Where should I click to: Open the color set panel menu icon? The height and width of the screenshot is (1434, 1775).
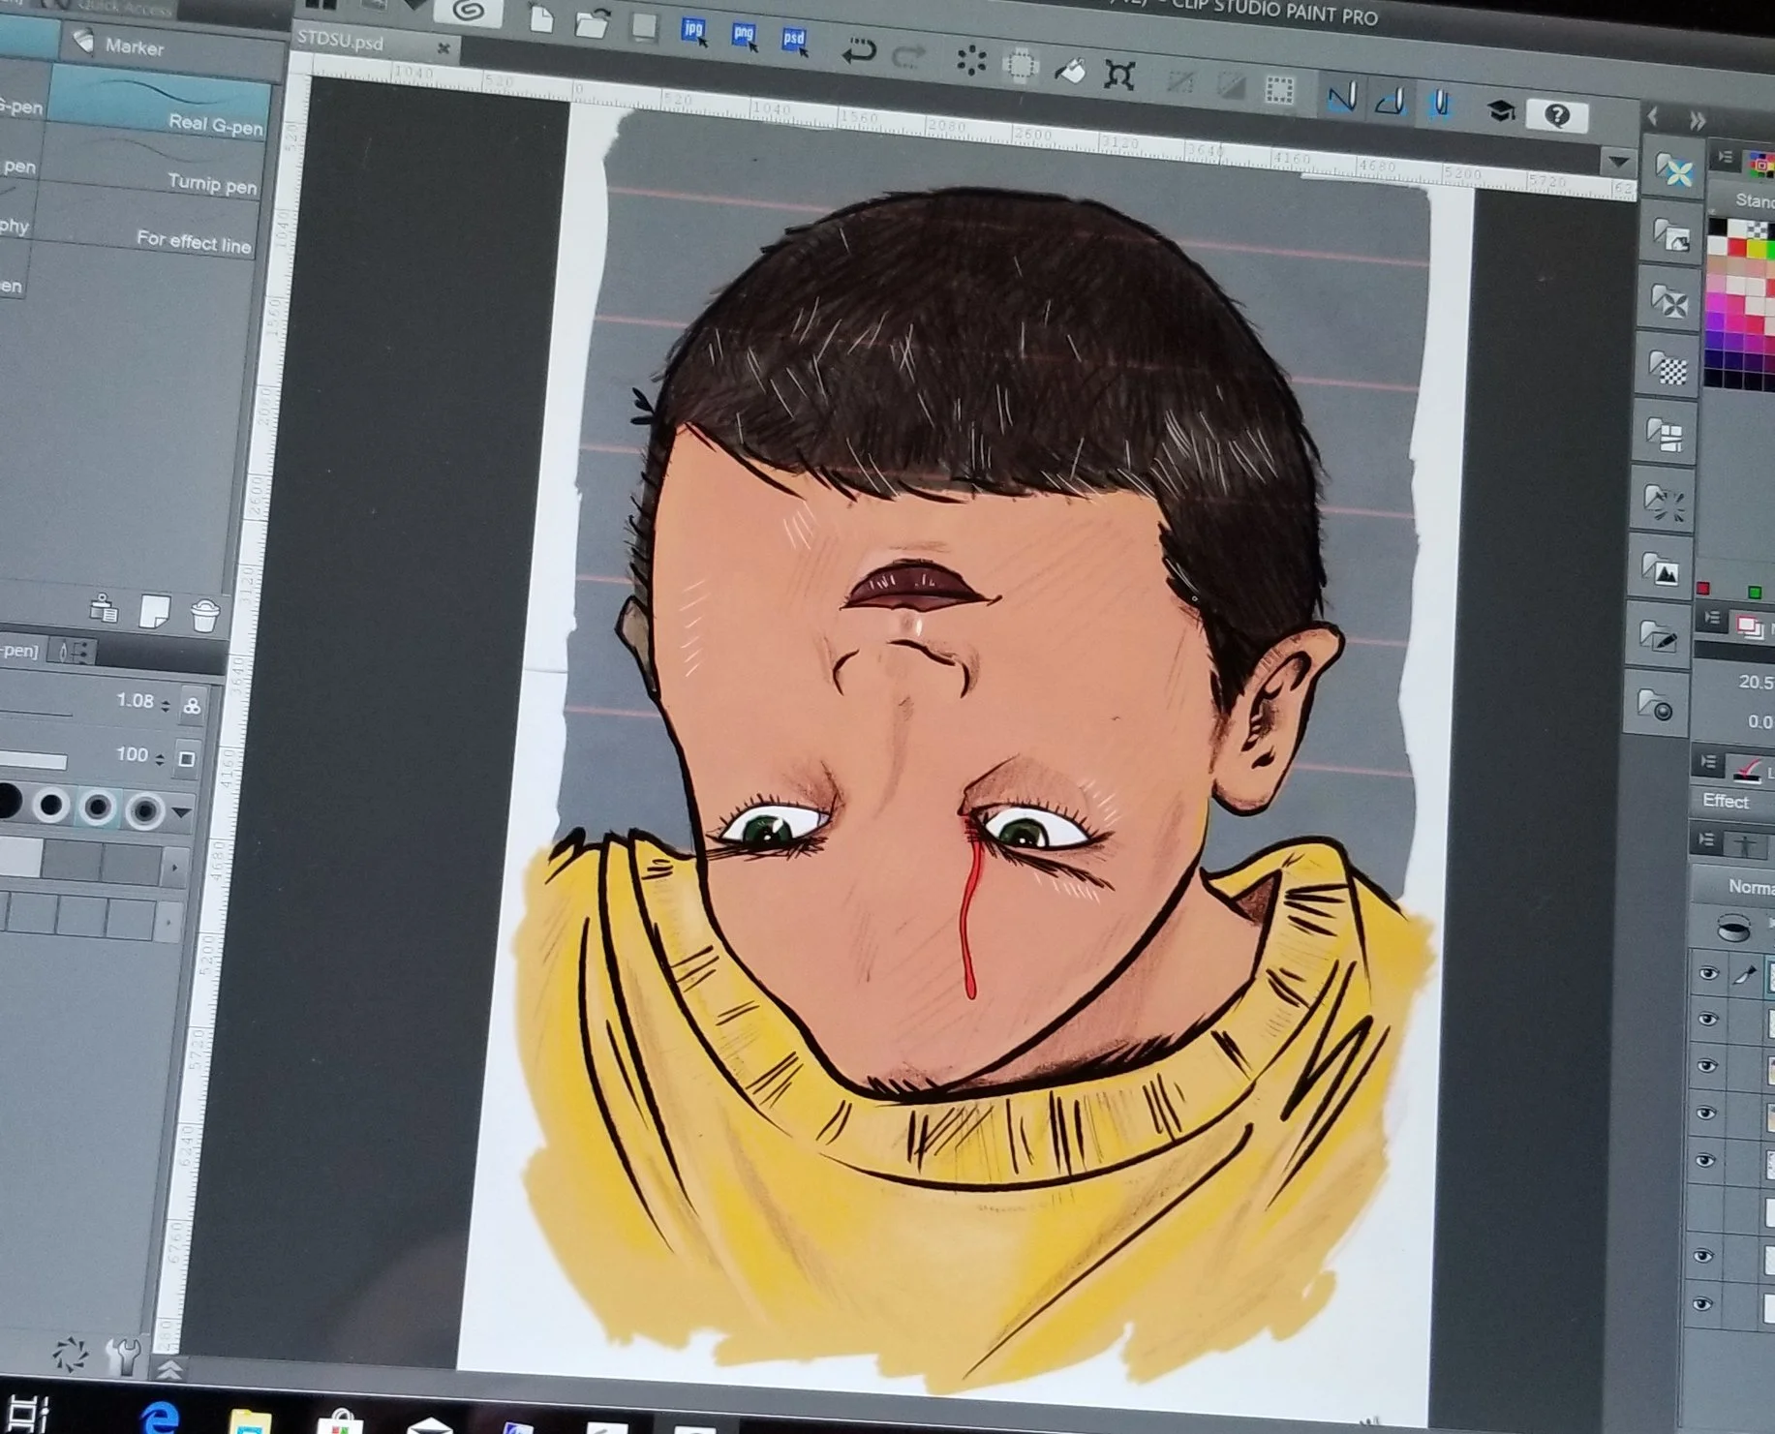1725,157
